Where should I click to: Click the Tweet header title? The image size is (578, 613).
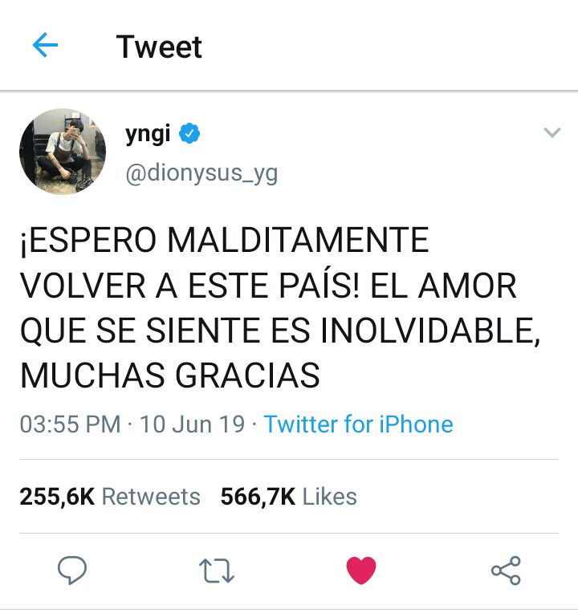(159, 47)
